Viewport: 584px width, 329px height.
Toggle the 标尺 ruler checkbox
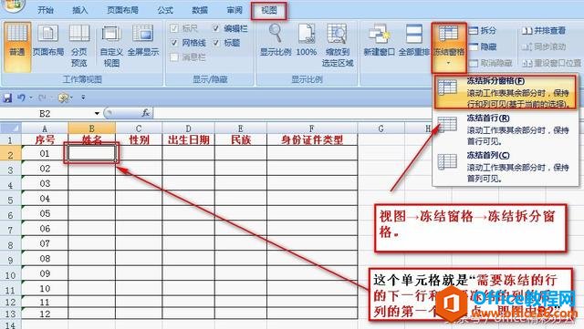174,28
